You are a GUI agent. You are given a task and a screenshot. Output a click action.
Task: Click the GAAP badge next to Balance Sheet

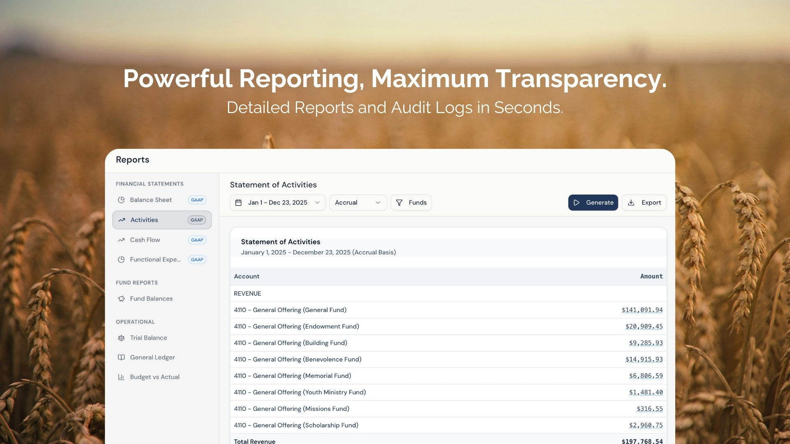197,200
